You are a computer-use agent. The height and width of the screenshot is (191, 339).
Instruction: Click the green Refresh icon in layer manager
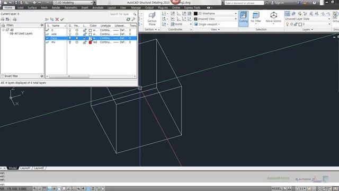(128, 20)
